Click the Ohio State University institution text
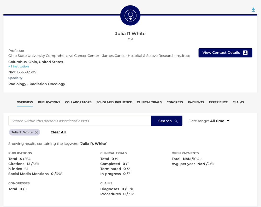This screenshot has width=261, height=207. click(x=99, y=56)
